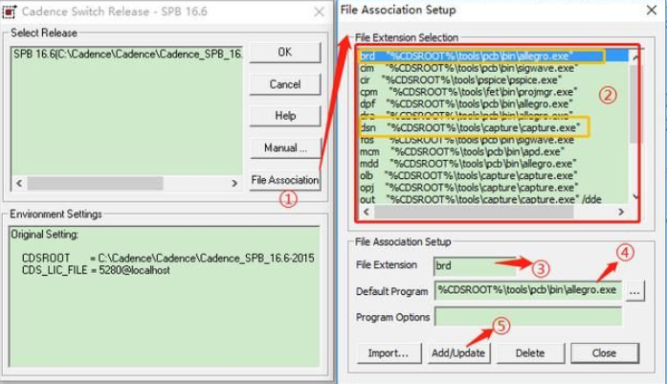The height and width of the screenshot is (384, 667).
Task: Select the SPB 16.6 release entry
Action: click(127, 54)
